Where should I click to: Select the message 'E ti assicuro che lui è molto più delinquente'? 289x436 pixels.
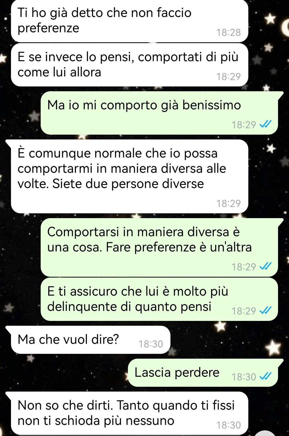pyautogui.click(x=159, y=299)
